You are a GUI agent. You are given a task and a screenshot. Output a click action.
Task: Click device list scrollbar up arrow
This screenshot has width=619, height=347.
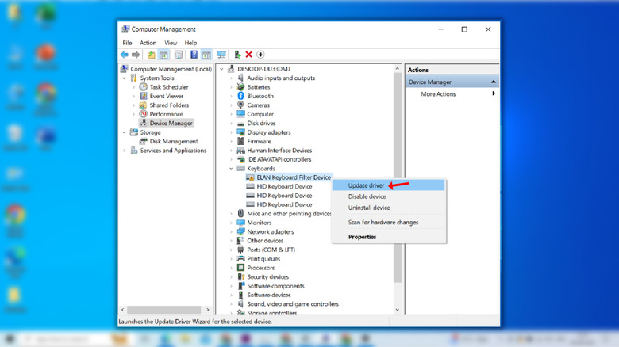397,69
